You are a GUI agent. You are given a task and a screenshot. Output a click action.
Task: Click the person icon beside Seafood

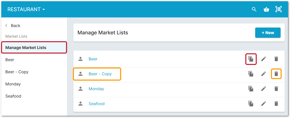click(80, 104)
